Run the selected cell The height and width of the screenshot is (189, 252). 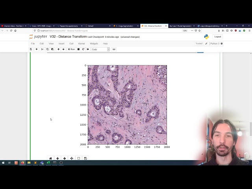point(71,49)
